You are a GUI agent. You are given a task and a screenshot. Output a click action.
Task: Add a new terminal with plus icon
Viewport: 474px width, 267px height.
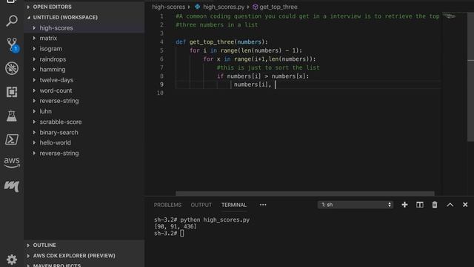coord(404,205)
